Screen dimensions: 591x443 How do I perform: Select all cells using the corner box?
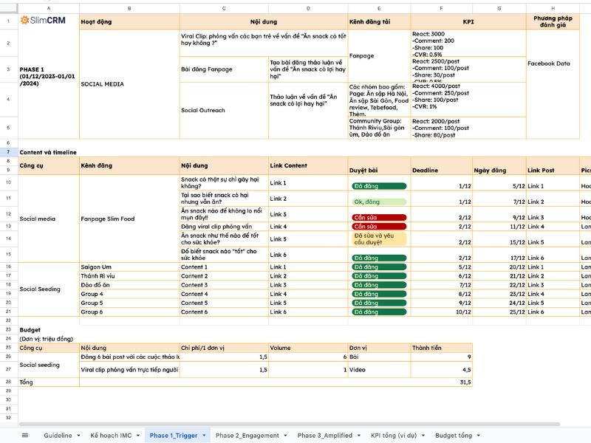coord(9,8)
